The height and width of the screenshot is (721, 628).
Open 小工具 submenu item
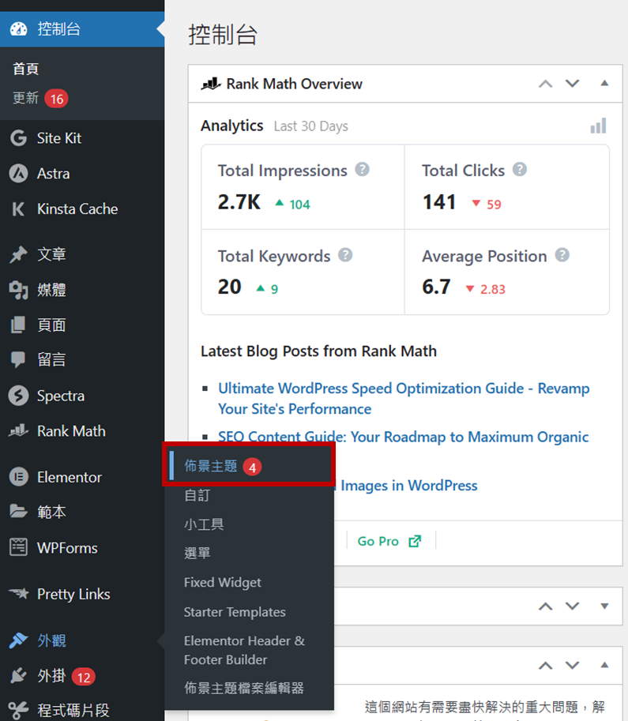coord(204,524)
